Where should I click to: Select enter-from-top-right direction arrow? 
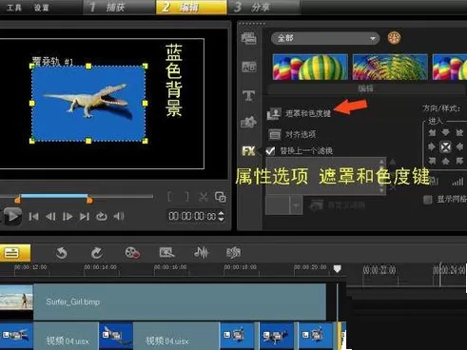(x=459, y=132)
